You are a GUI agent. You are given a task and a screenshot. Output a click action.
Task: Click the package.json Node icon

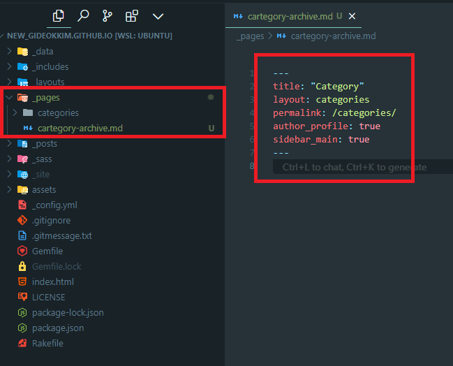pyautogui.click(x=22, y=328)
